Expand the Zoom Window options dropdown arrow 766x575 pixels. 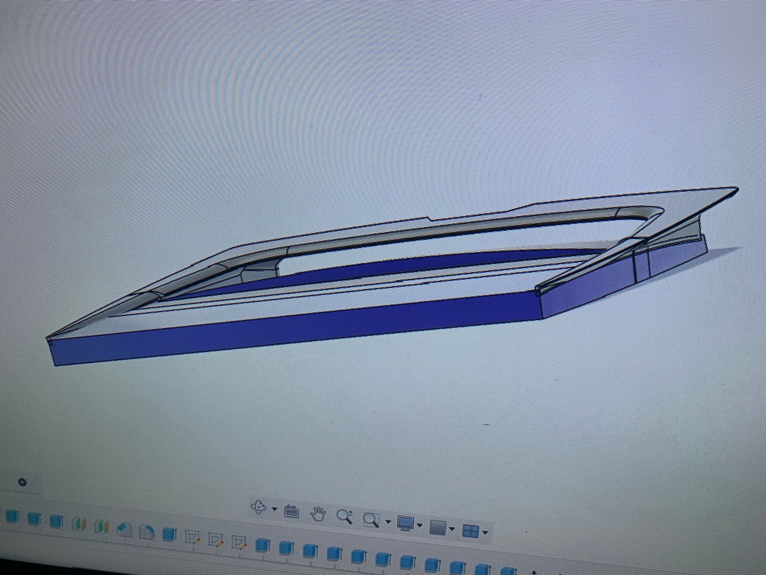(388, 521)
